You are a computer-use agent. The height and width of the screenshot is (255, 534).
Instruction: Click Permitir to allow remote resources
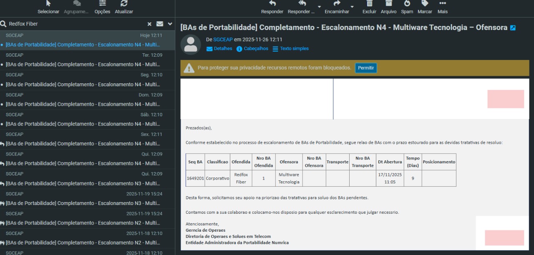pos(366,68)
